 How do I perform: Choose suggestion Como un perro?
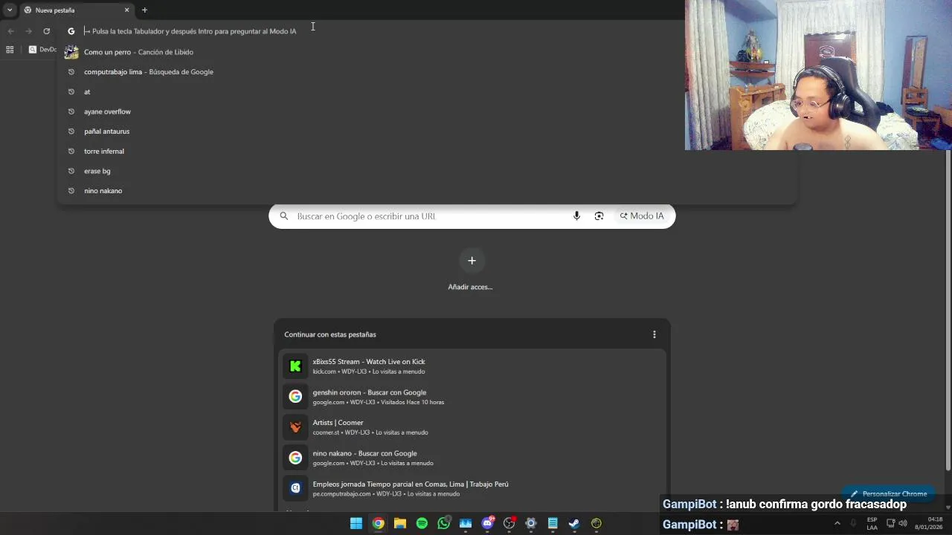coord(427,52)
